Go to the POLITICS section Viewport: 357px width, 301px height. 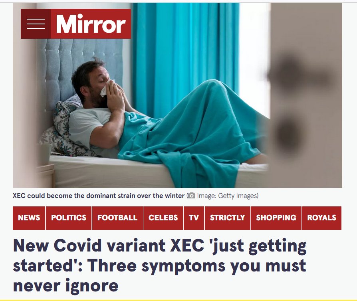tap(69, 218)
